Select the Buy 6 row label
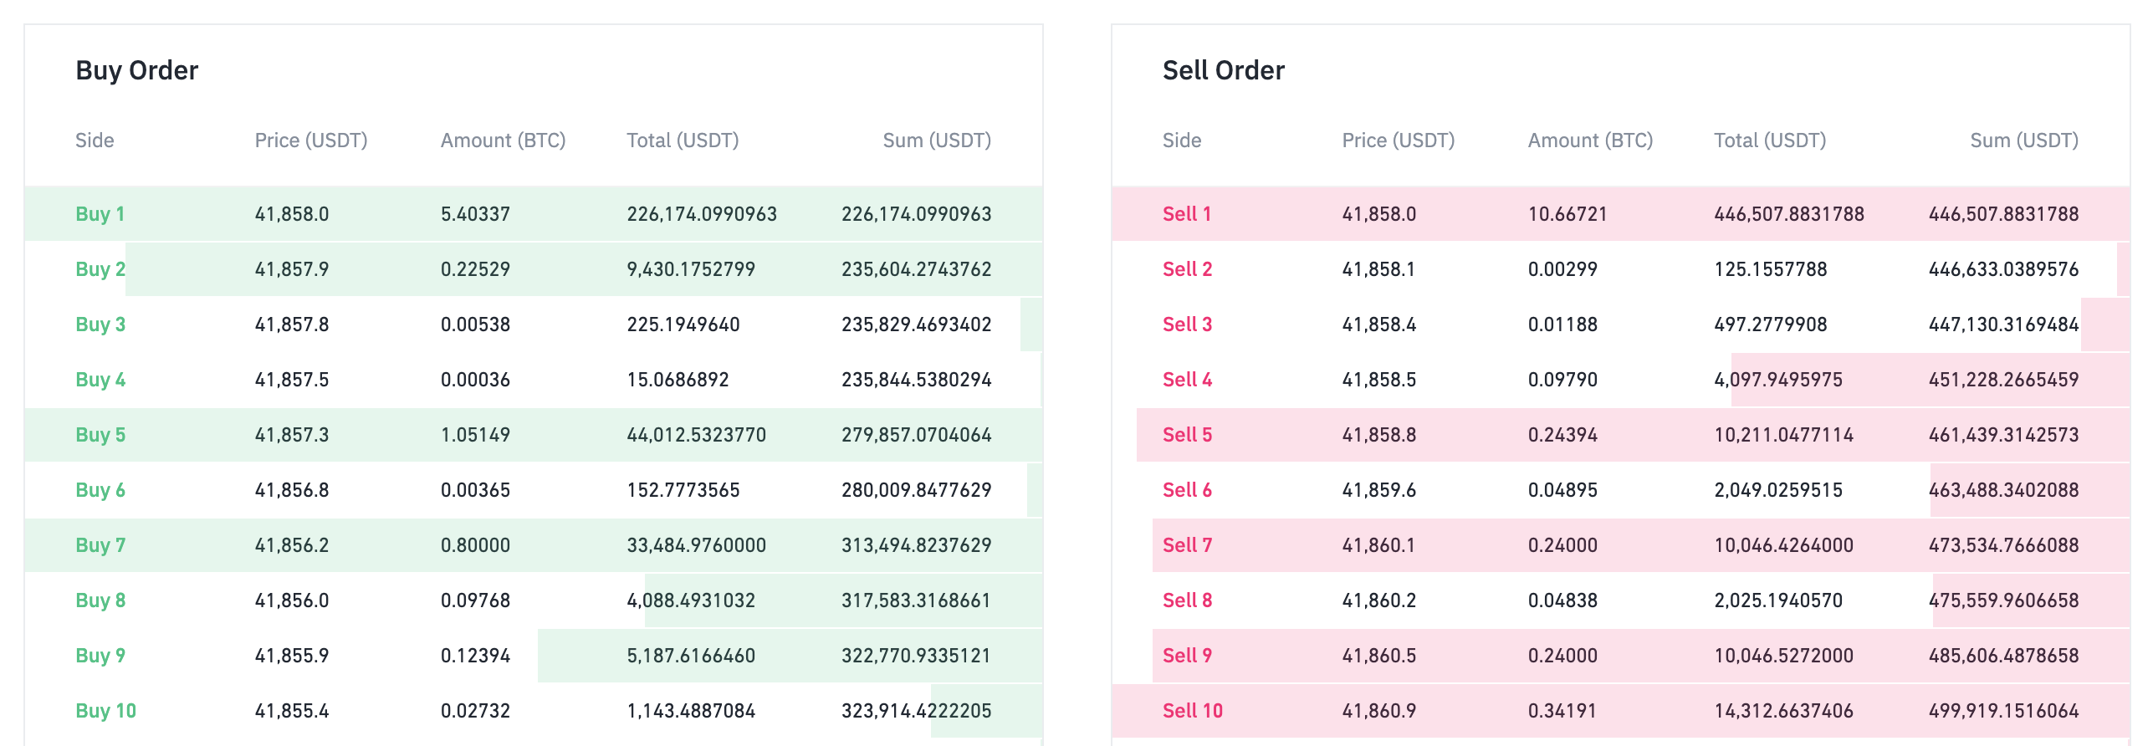The width and height of the screenshot is (2153, 746). 100,490
